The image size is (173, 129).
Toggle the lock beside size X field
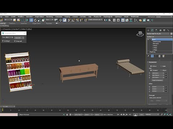pyautogui.click(x=166, y=73)
